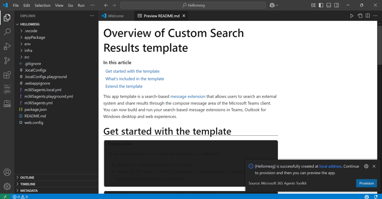Image resolution: width=382 pixels, height=199 pixels.
Task: Toggle primary side bar visibility
Action: pyautogui.click(x=321, y=5)
